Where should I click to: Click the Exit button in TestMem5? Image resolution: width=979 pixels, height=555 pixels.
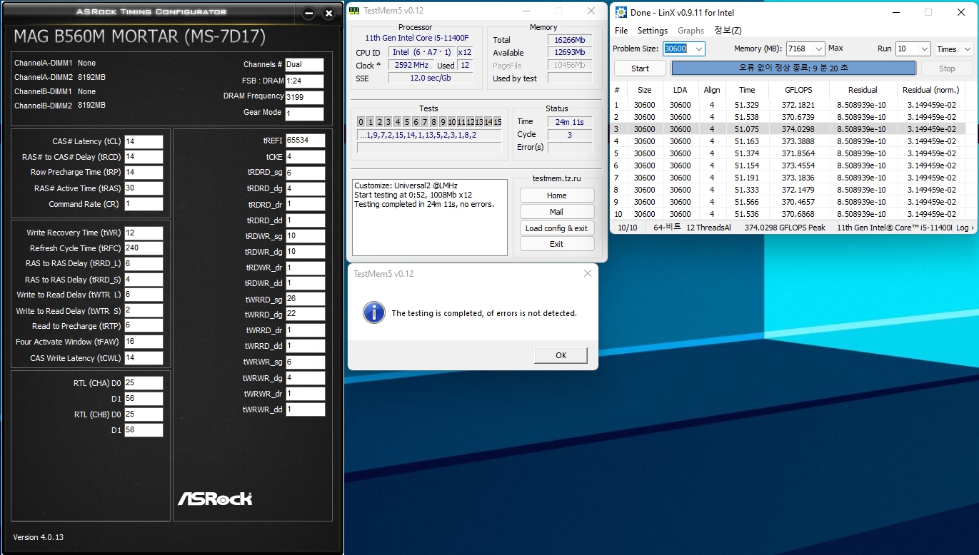(x=557, y=244)
